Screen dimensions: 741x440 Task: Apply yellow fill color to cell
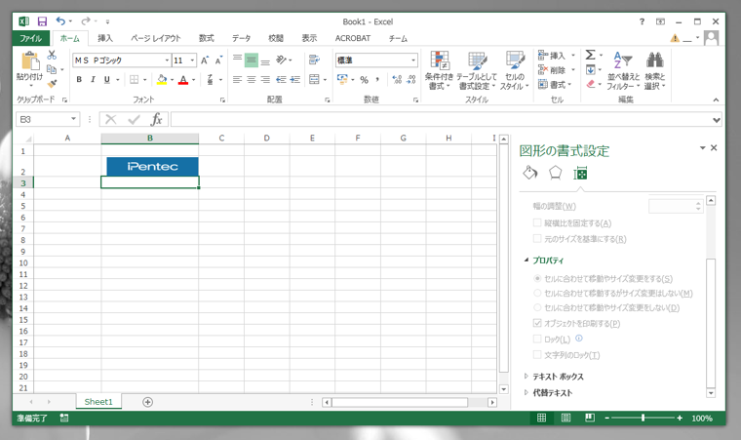(x=162, y=79)
